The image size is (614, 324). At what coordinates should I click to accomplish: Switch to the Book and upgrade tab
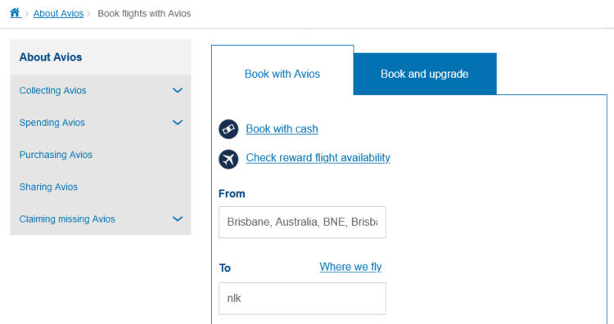[x=425, y=74]
